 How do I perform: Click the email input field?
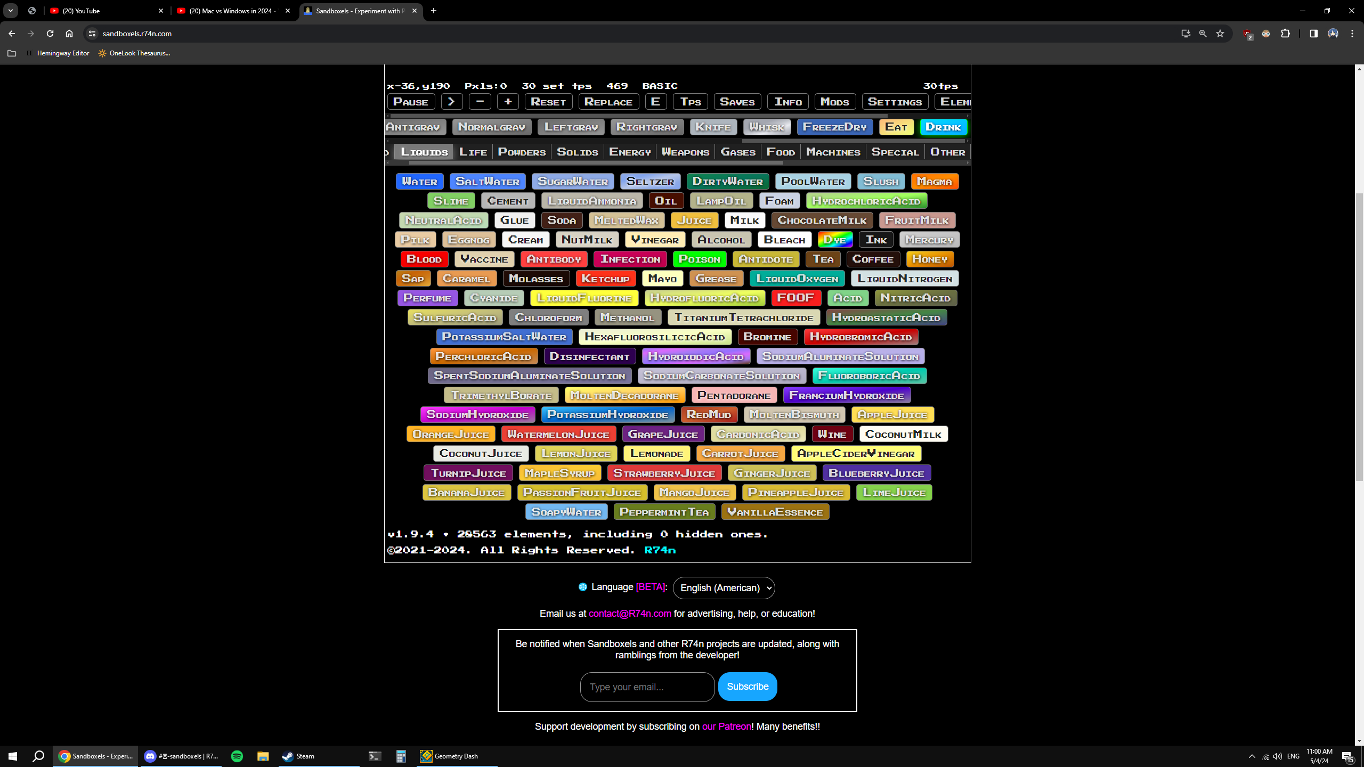(647, 687)
